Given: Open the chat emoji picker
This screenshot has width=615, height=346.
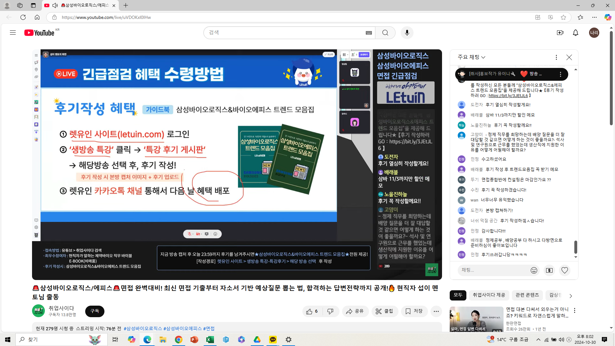Looking at the screenshot, I should tap(534, 270).
